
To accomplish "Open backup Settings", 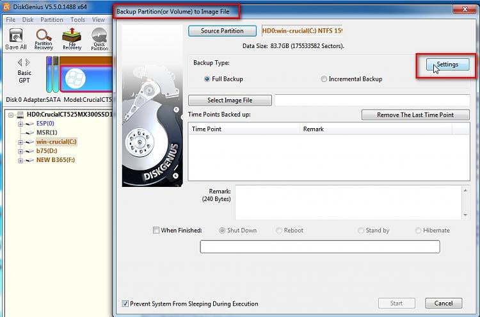I will pyautogui.click(x=447, y=64).
